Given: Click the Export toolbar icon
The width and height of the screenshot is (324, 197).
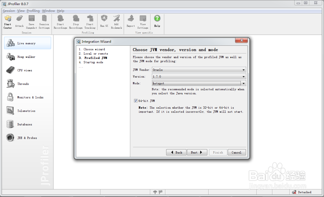Looking at the screenshot, I should point(131,21).
